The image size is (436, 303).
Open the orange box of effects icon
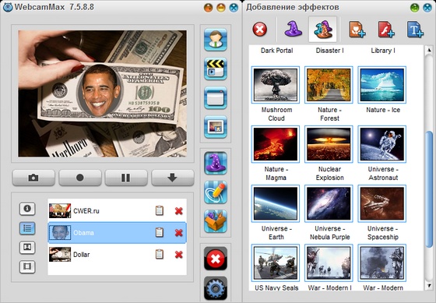tap(216, 221)
